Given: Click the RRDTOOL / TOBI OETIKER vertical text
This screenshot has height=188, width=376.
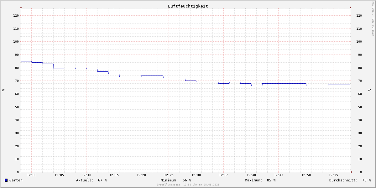Looking at the screenshot, I should click(x=373, y=19).
